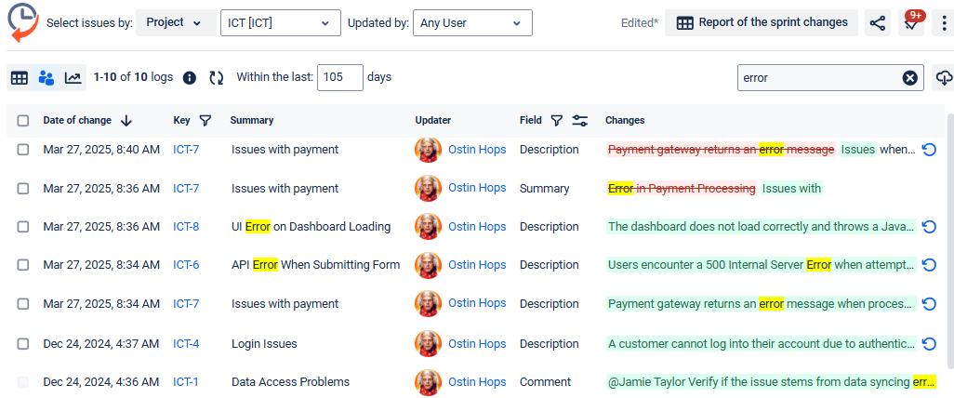954x398 pixels.
Task: Open ICT-8 issue key link
Action: pos(186,227)
